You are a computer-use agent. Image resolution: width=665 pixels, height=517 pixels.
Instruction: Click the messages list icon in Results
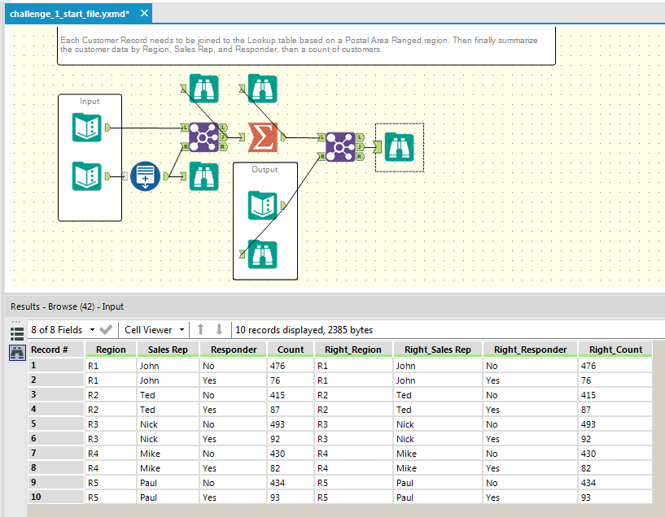point(17,332)
